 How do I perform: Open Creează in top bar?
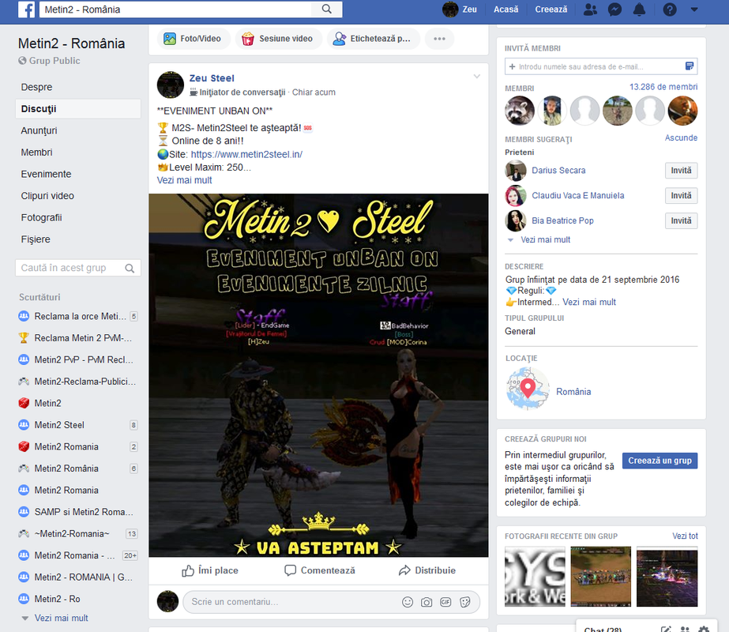click(x=551, y=9)
